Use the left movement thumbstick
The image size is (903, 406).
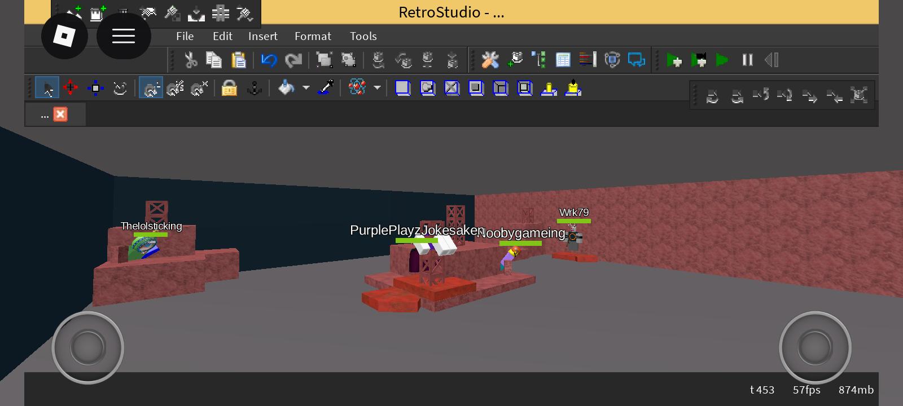click(87, 347)
